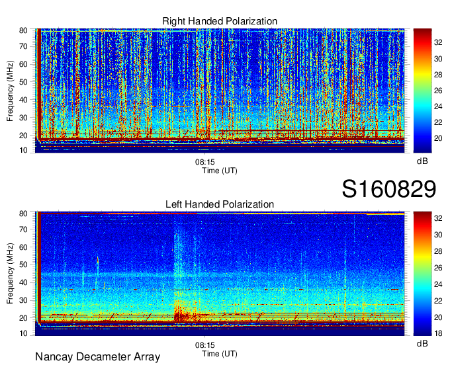Click the 24 value on Left Handed color bar
Screen dimensions: 450x365
coord(438,284)
